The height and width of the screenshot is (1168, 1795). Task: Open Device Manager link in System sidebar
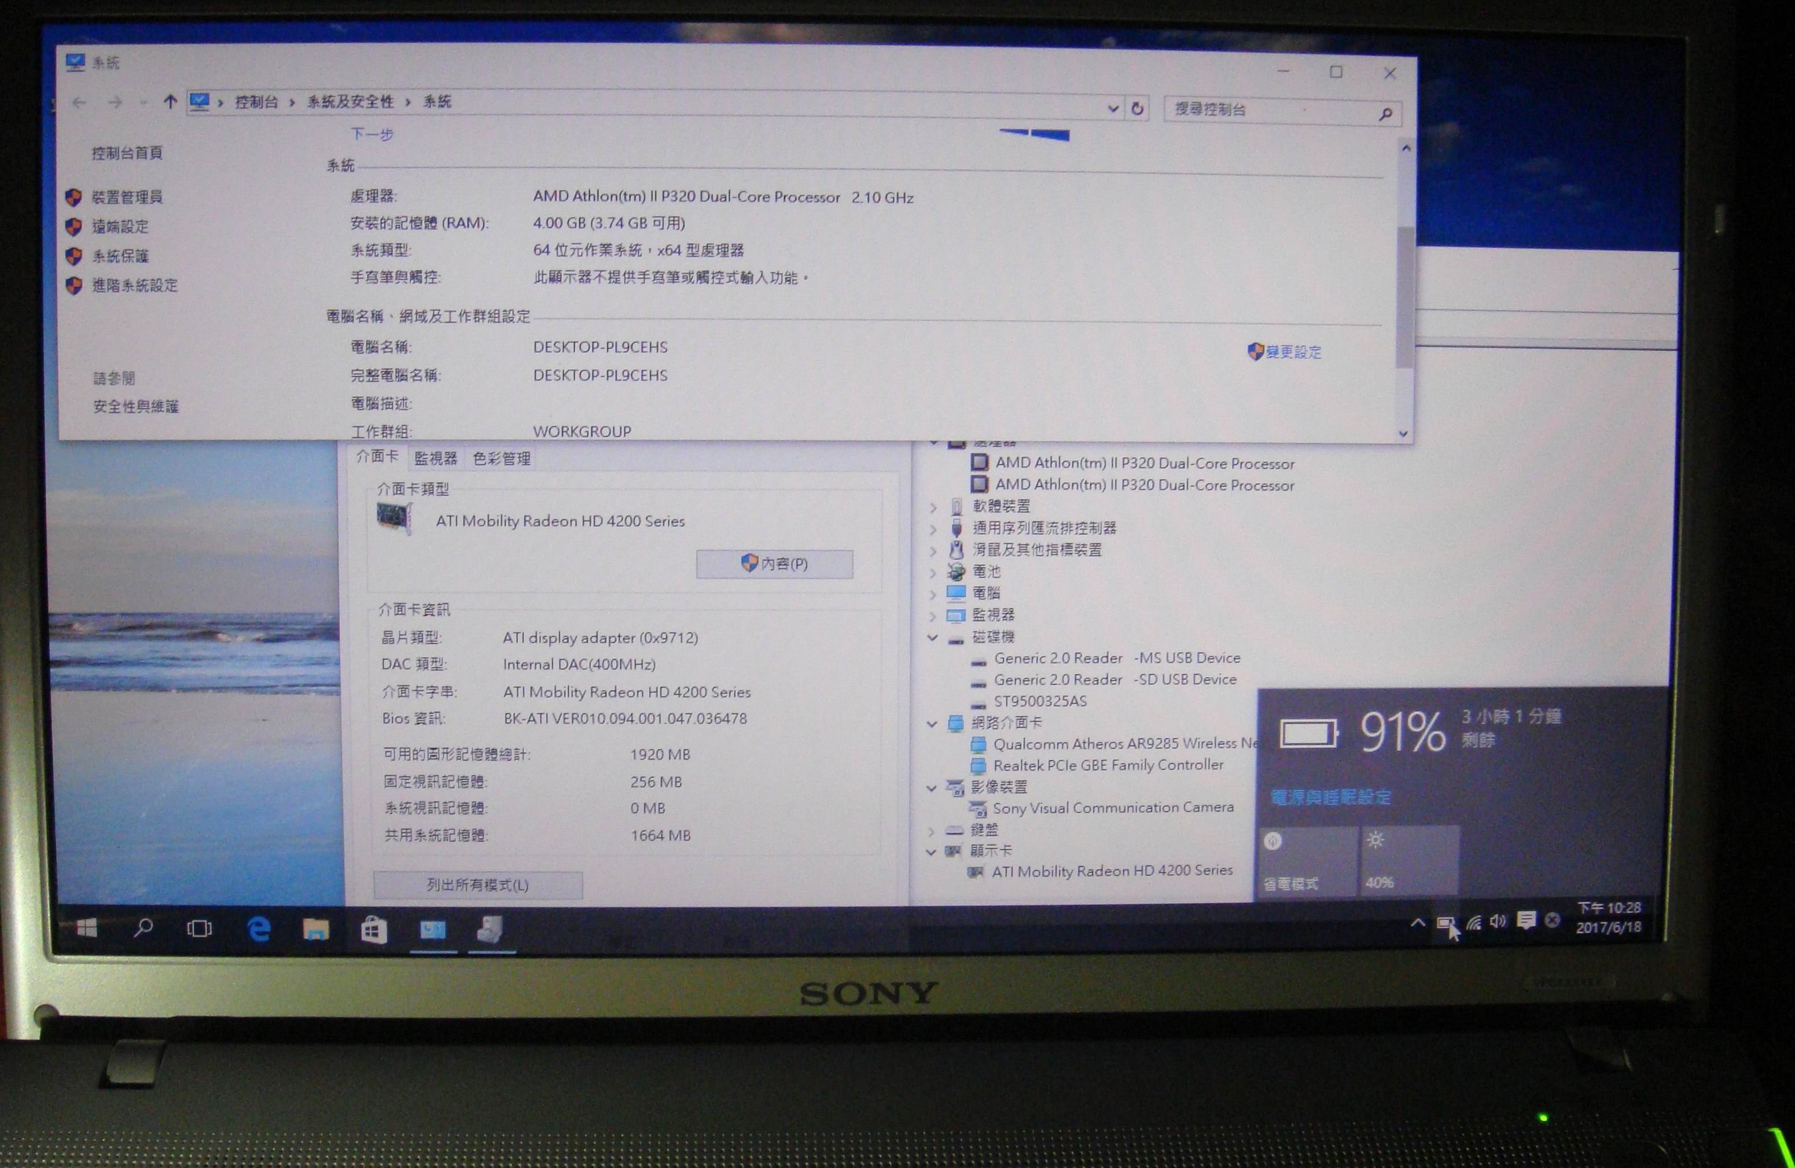tap(127, 197)
